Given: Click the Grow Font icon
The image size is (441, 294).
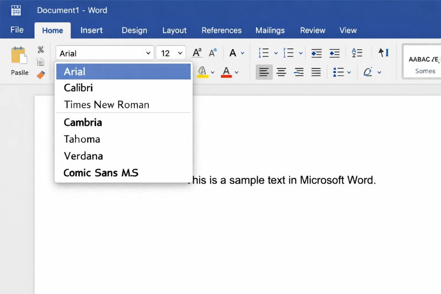Looking at the screenshot, I should coord(197,52).
